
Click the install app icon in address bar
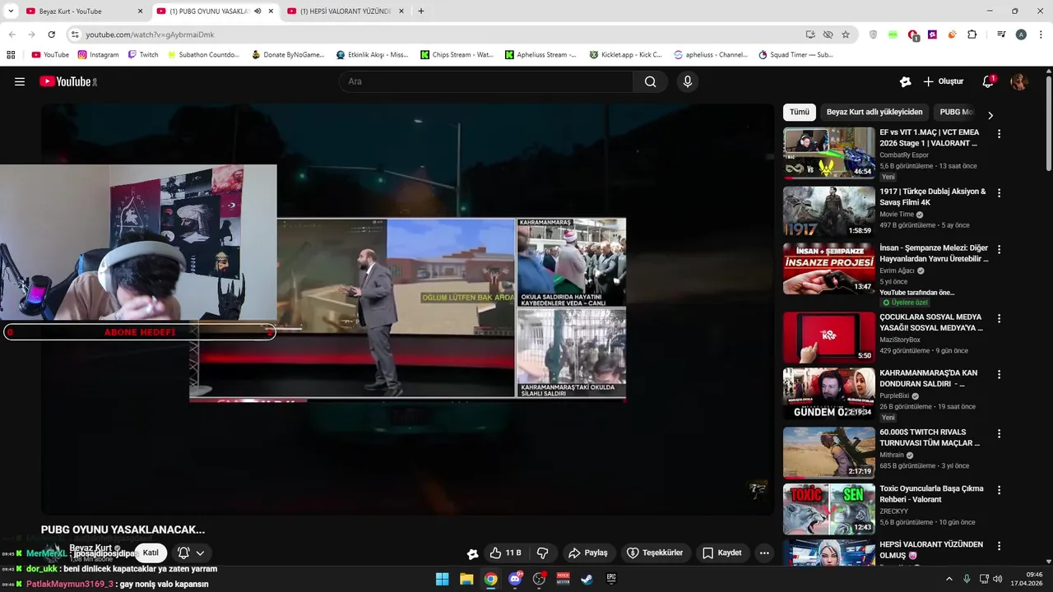(x=810, y=35)
